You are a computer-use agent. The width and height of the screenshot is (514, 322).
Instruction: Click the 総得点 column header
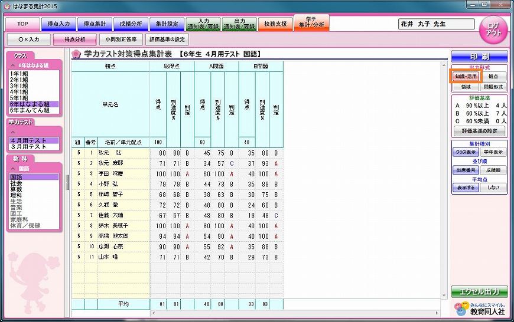coord(172,66)
